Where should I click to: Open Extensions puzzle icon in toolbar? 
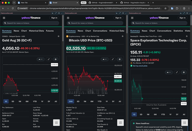[x=177, y=8]
